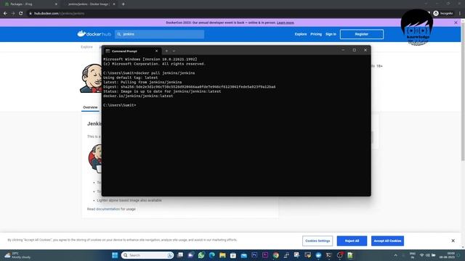Screen dimensions: 465x261
Task: Open the weather widget on the taskbar
Action: click(17, 255)
